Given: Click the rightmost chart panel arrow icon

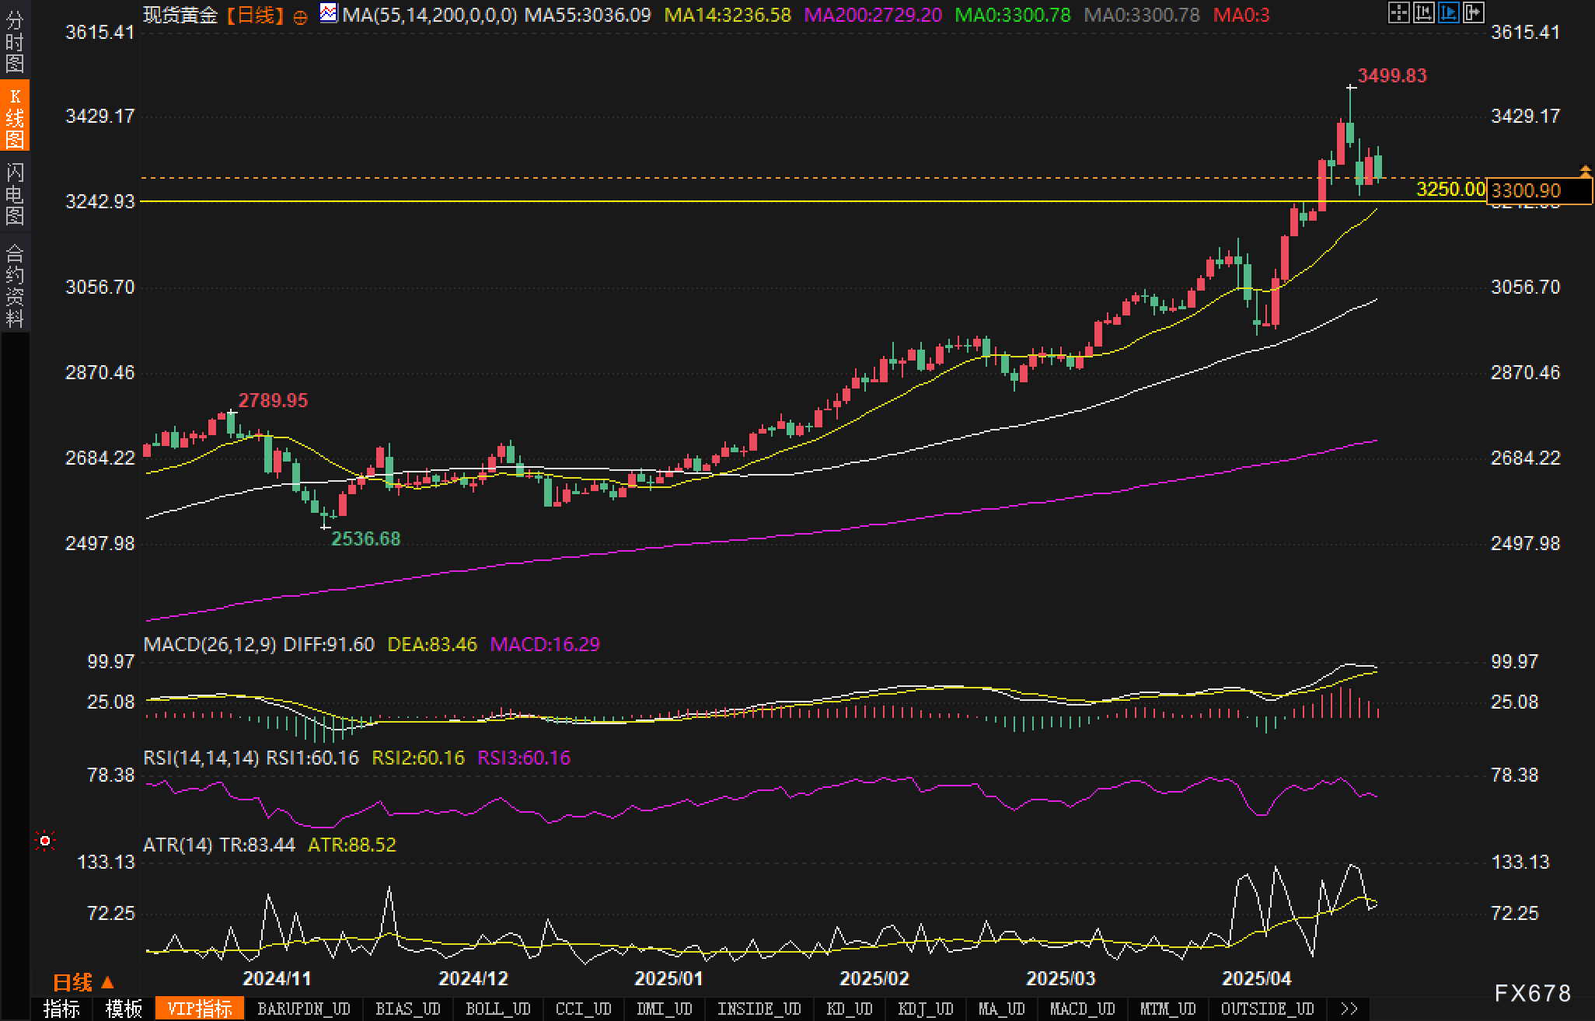Looking at the screenshot, I should 1473,12.
